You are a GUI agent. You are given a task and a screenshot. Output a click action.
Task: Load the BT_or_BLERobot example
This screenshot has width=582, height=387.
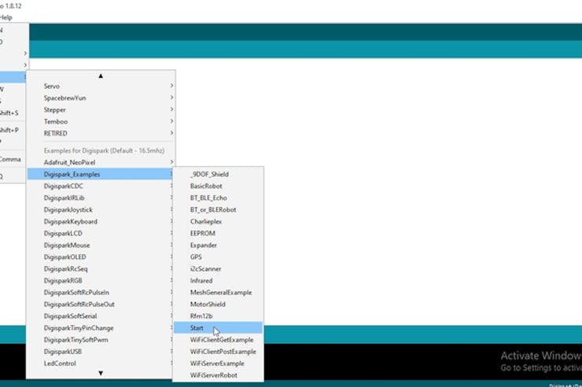(219, 210)
